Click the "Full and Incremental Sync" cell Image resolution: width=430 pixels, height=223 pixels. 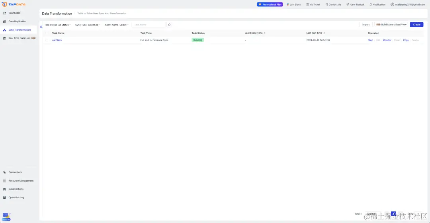154,40
